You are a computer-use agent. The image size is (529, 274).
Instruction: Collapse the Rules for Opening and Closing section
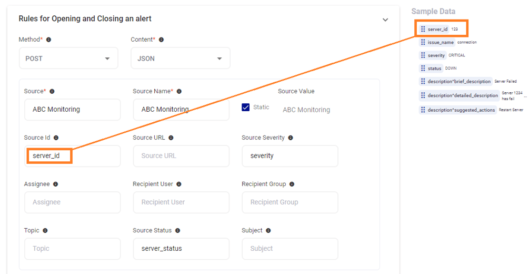coord(385,19)
